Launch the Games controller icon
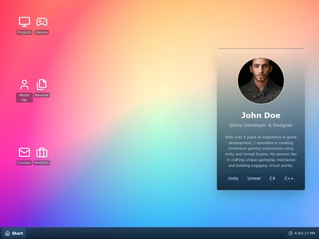This screenshot has width=319, height=239. [42, 22]
